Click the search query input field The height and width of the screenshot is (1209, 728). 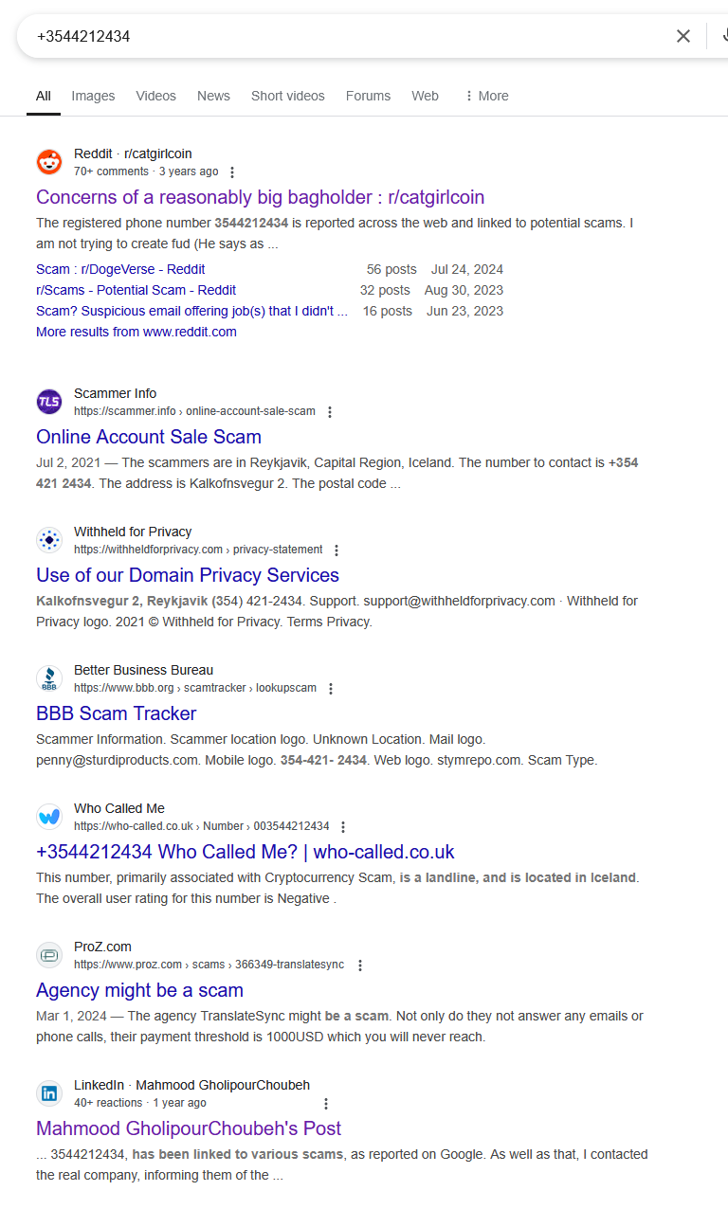click(x=341, y=36)
